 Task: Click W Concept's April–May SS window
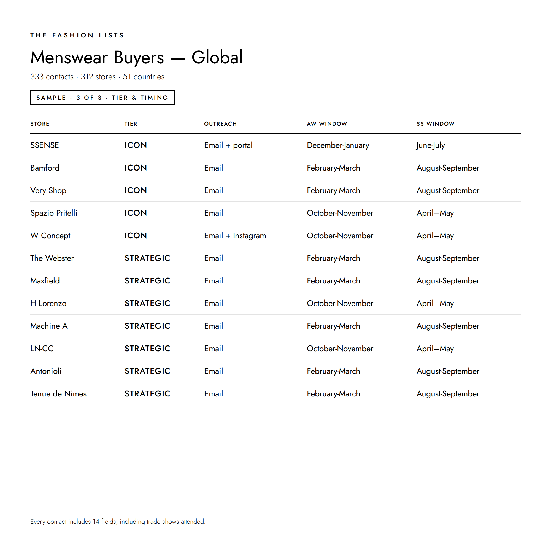pyautogui.click(x=435, y=236)
